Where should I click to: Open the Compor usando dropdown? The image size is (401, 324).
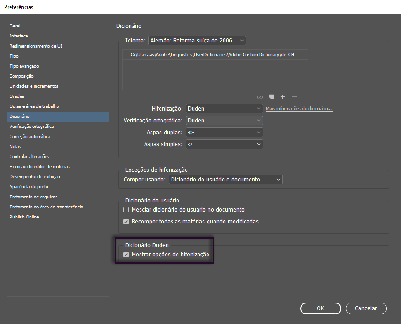pyautogui.click(x=226, y=179)
